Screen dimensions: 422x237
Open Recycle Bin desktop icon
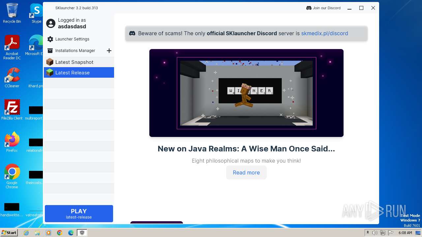tap(12, 13)
